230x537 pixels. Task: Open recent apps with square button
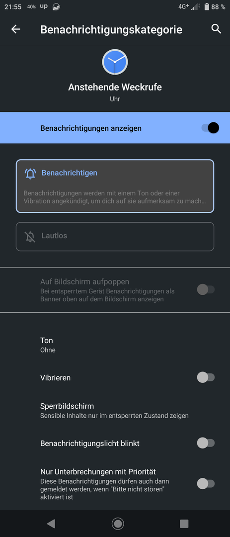(x=184, y=523)
